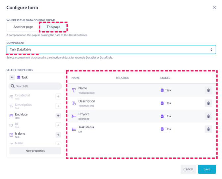Delete the Description property row
The image size is (222, 179).
(208, 103)
